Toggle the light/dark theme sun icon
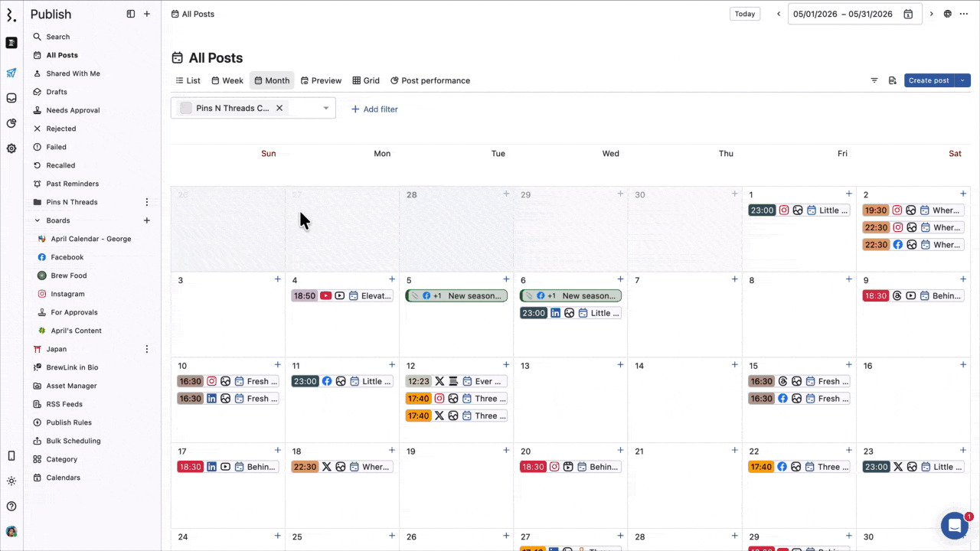980x551 pixels. tap(11, 481)
